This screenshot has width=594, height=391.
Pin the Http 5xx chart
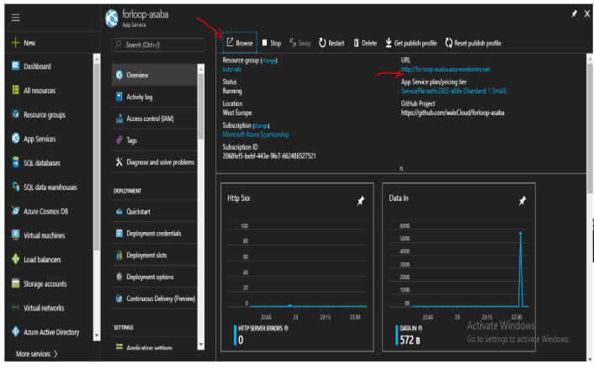click(361, 201)
